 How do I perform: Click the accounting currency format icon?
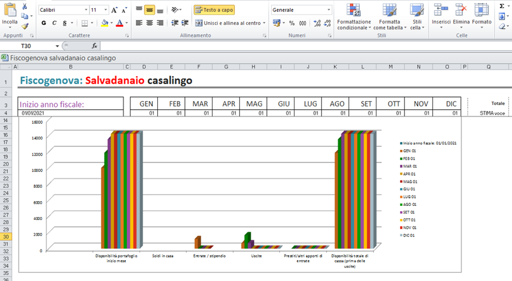point(277,23)
